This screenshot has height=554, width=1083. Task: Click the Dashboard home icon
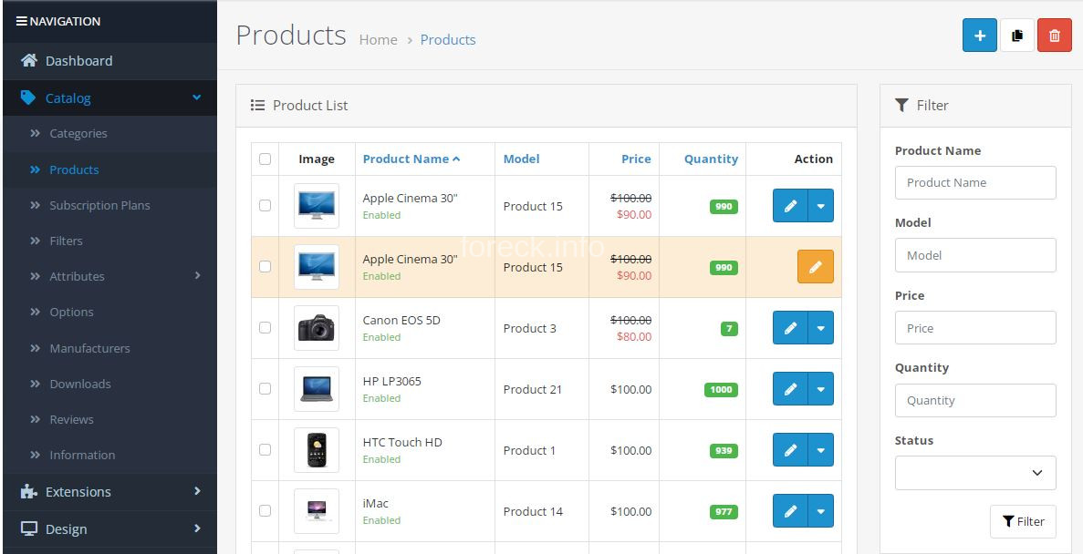[28, 60]
